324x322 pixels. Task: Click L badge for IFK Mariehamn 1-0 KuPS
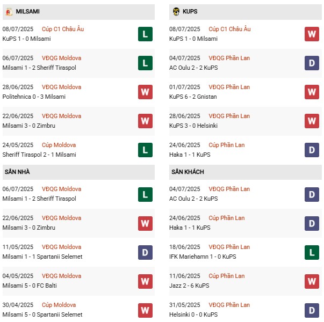click(312, 252)
